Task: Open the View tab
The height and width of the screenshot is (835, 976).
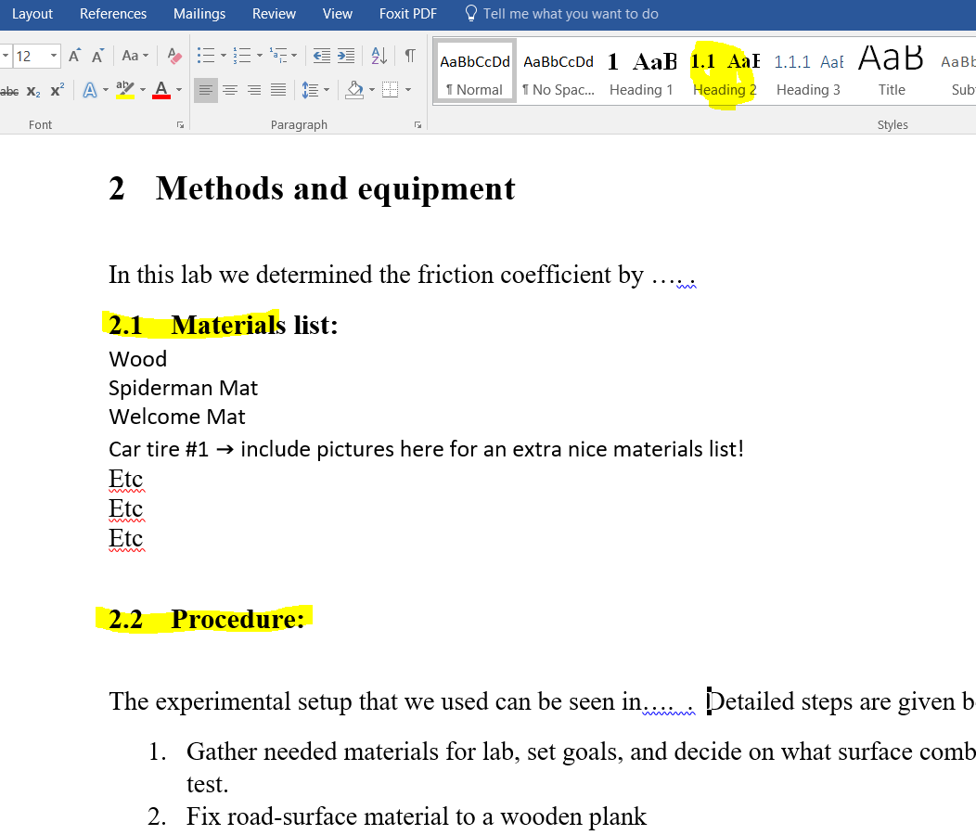Action: 338,14
